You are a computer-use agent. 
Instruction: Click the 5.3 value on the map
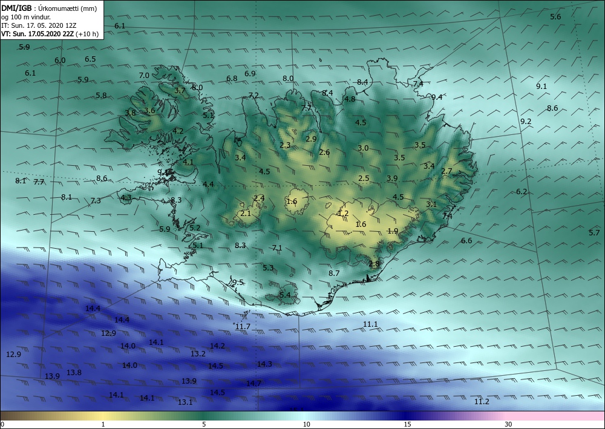pos(268,267)
